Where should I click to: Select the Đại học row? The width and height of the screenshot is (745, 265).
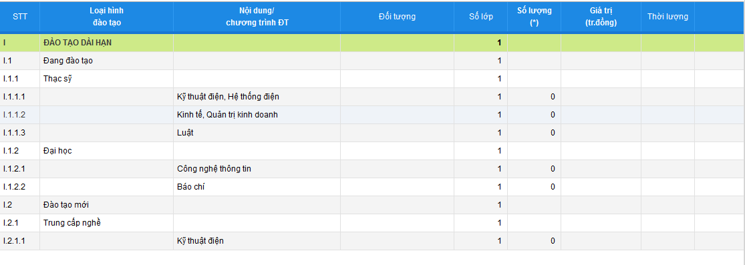pos(373,151)
